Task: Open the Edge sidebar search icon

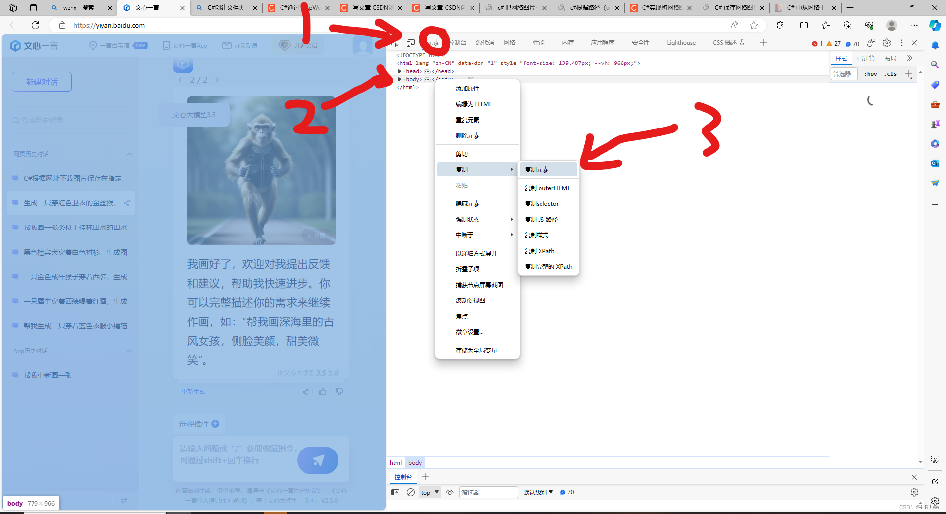Action: click(935, 64)
